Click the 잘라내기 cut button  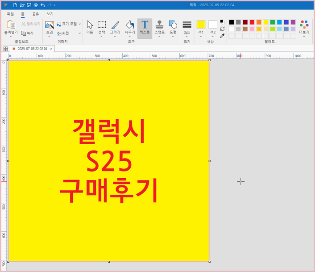click(x=31, y=24)
